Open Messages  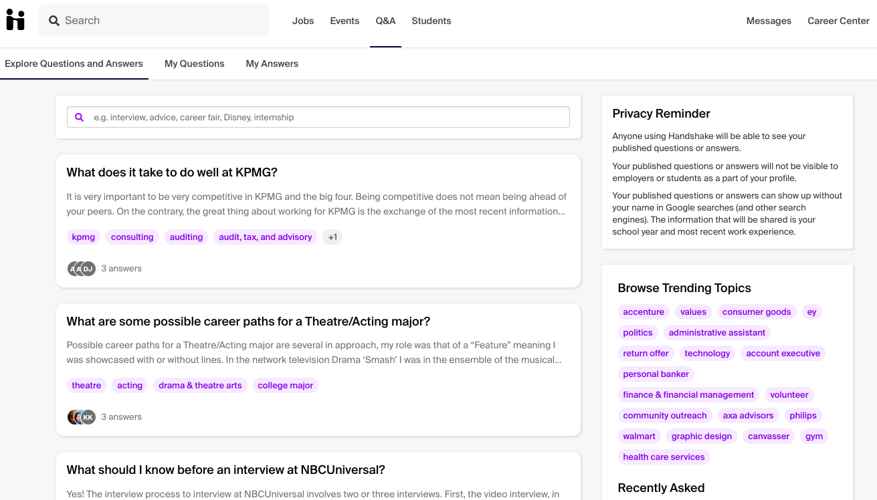[769, 21]
